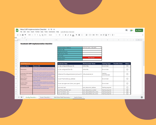156x125 pixels.
Task: Check status box for user agent sent row
Action: (127, 83)
